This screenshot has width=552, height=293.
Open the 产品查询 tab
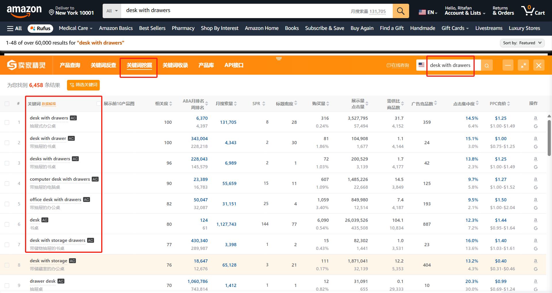pos(70,65)
